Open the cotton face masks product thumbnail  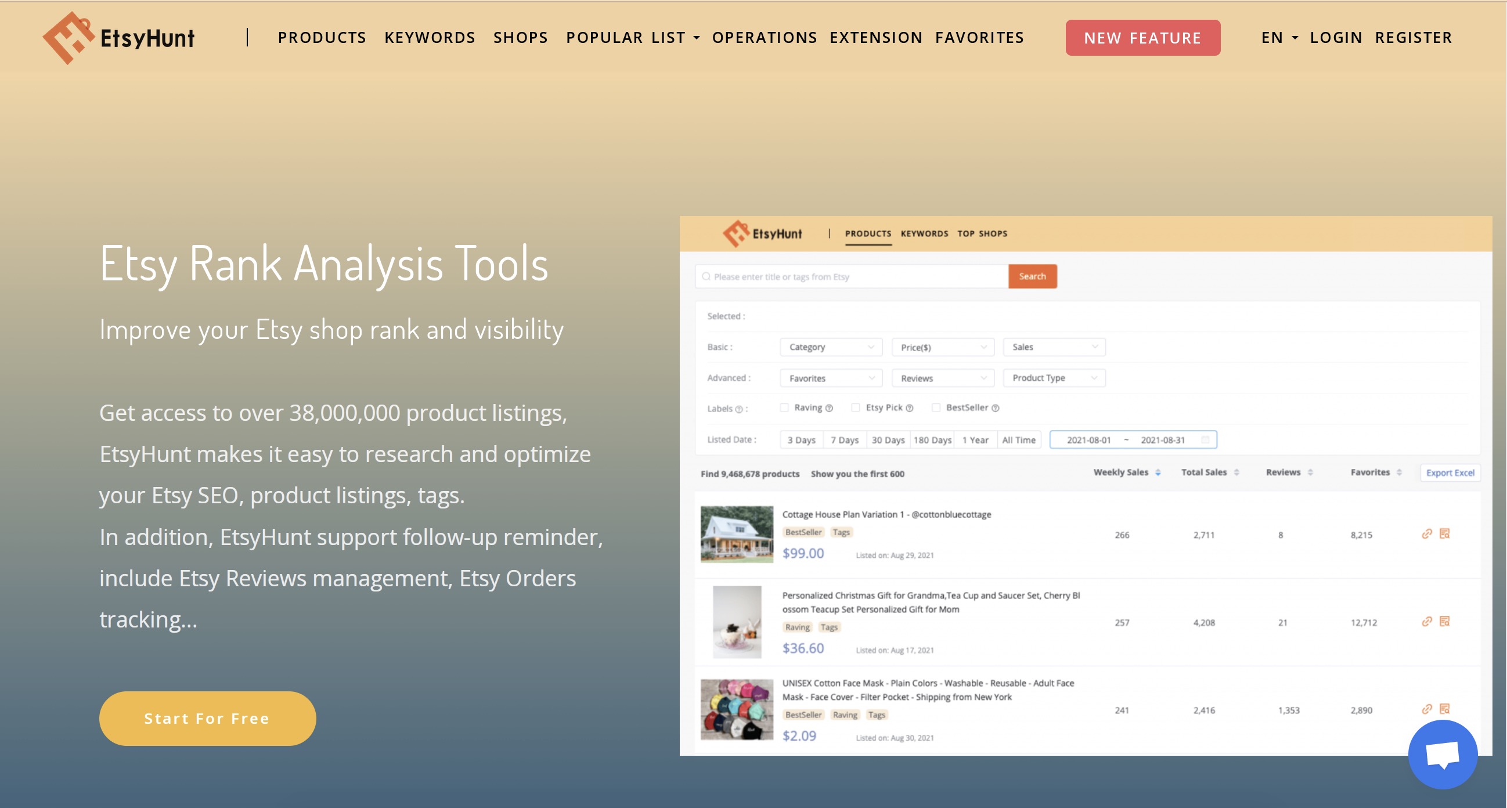pos(737,709)
